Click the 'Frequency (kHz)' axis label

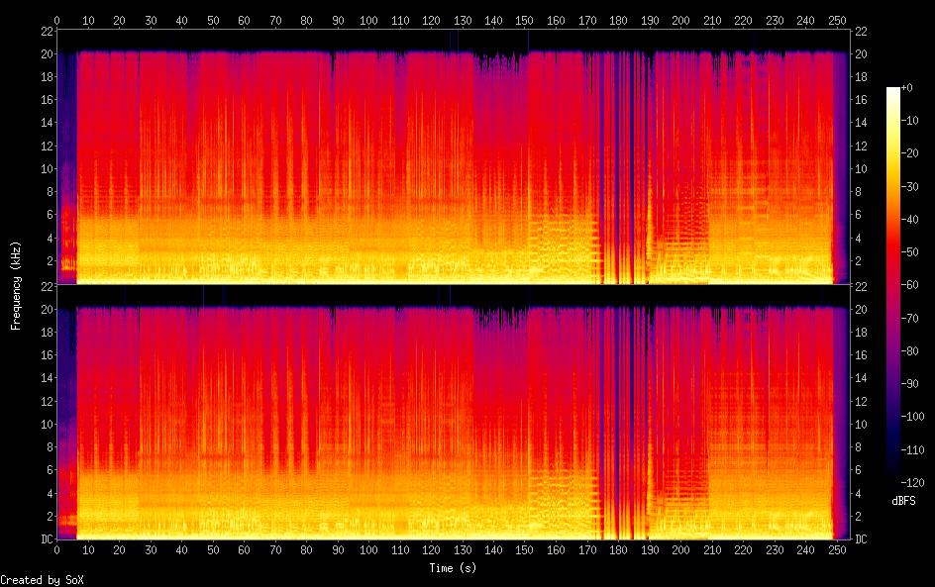pyautogui.click(x=16, y=284)
